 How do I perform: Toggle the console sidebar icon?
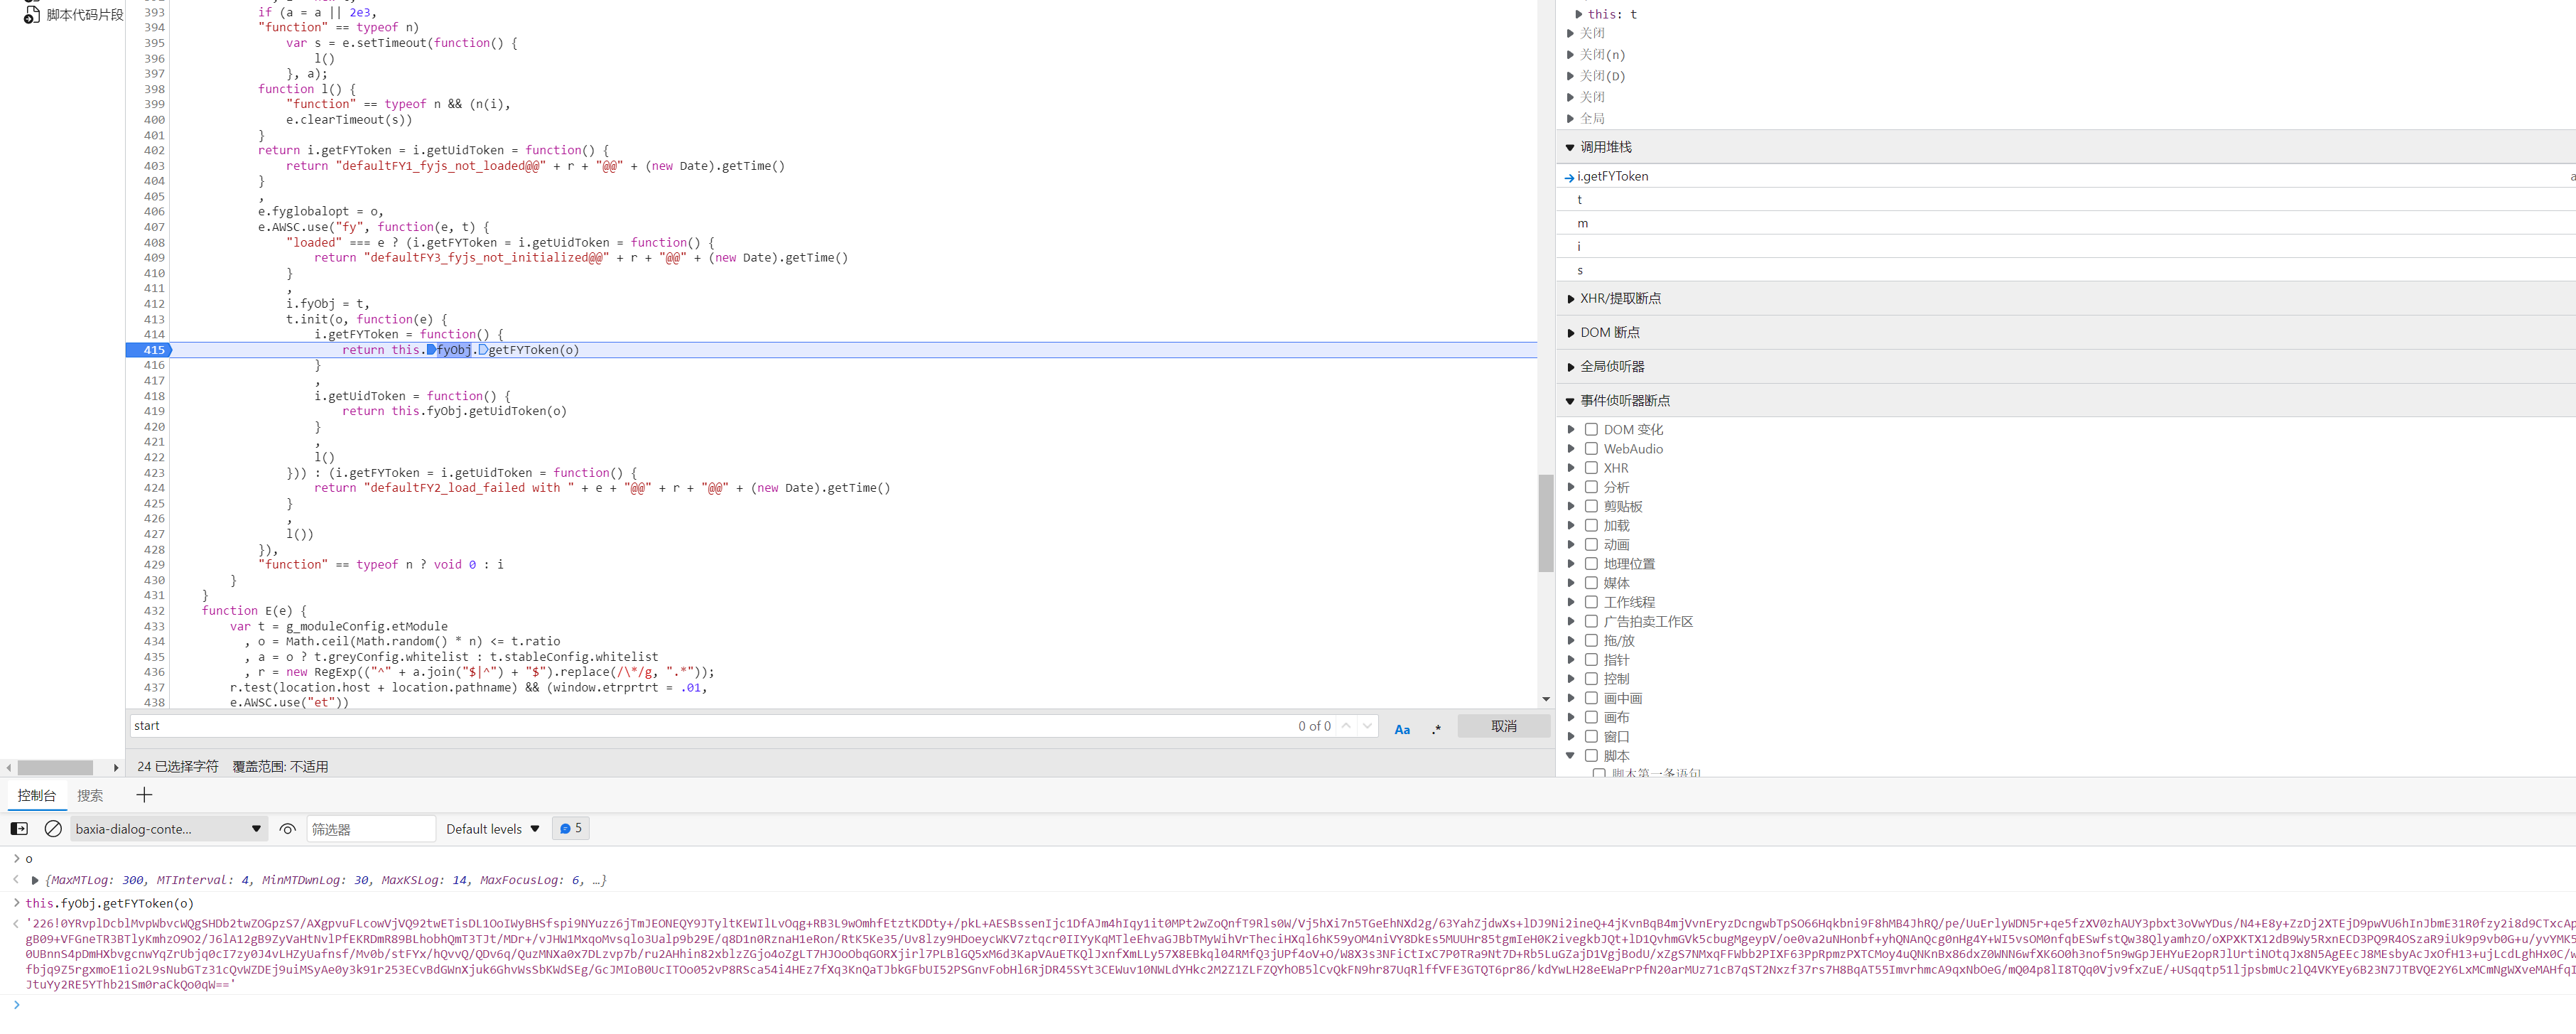19,828
